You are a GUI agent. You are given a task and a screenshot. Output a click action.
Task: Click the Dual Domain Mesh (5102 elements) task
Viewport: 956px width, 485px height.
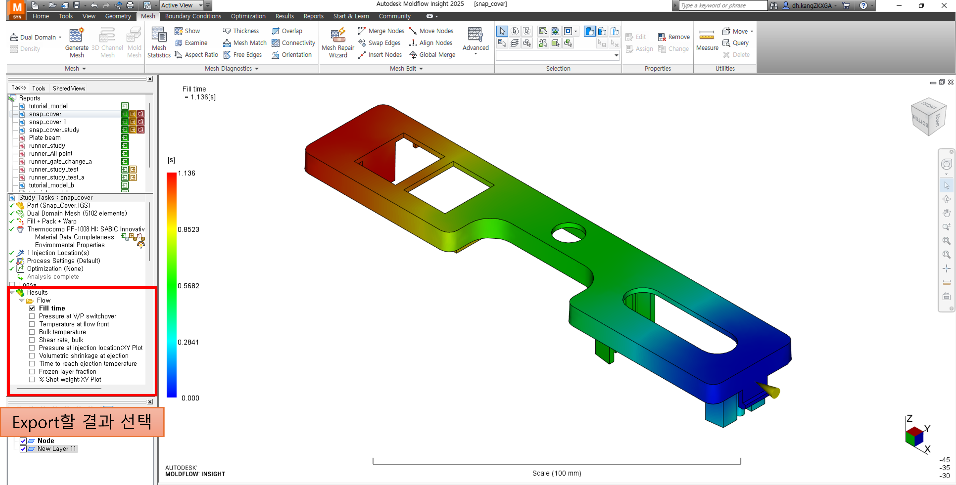(x=77, y=213)
